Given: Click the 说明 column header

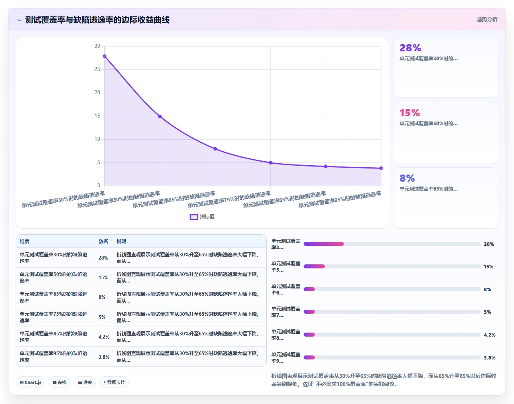Looking at the screenshot, I should [x=121, y=242].
